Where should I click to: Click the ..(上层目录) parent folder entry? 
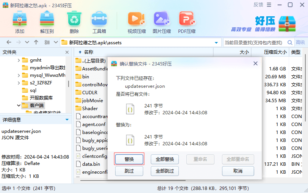[x=91, y=61]
